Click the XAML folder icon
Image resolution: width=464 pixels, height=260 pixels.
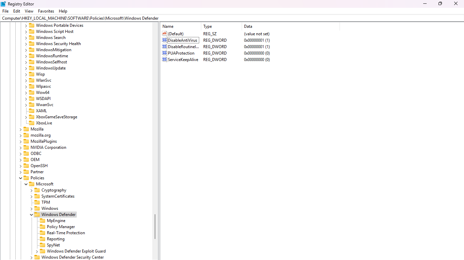pyautogui.click(x=32, y=111)
